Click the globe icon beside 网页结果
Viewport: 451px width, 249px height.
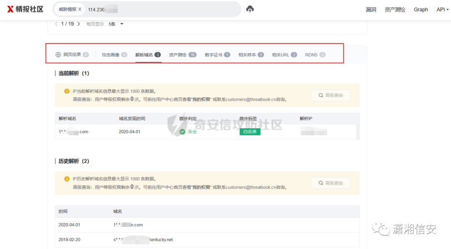point(58,55)
